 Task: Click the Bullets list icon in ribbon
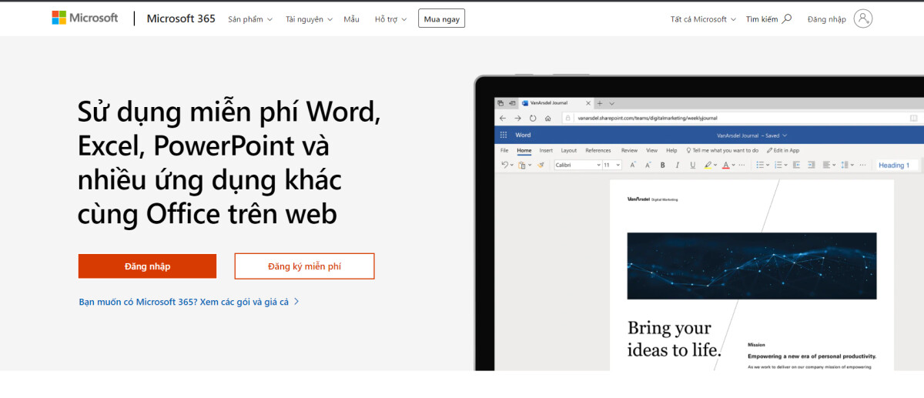tap(760, 165)
